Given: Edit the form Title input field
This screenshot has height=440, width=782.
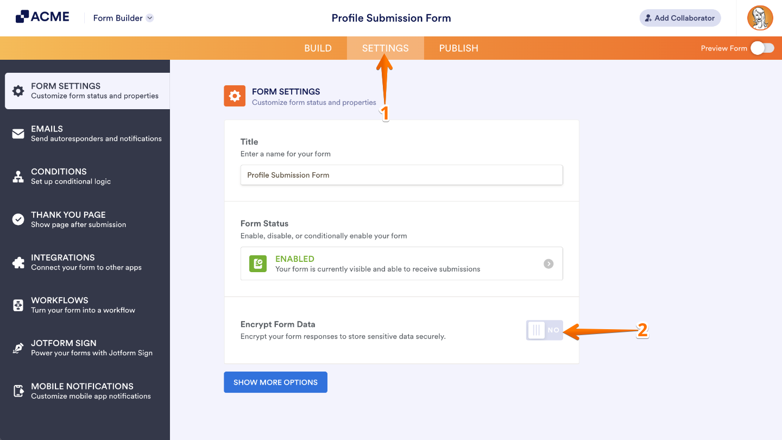Looking at the screenshot, I should point(402,174).
